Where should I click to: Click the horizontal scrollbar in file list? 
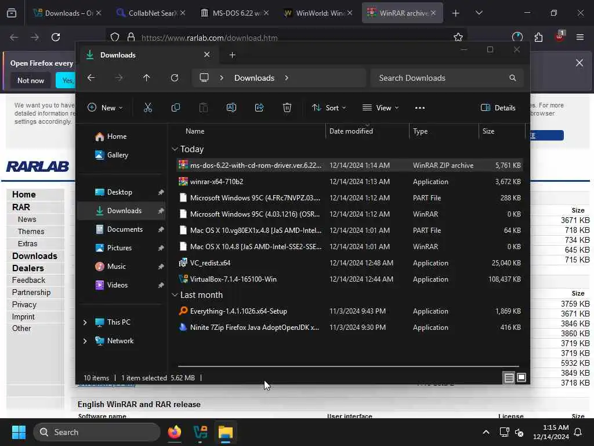(x=348, y=366)
